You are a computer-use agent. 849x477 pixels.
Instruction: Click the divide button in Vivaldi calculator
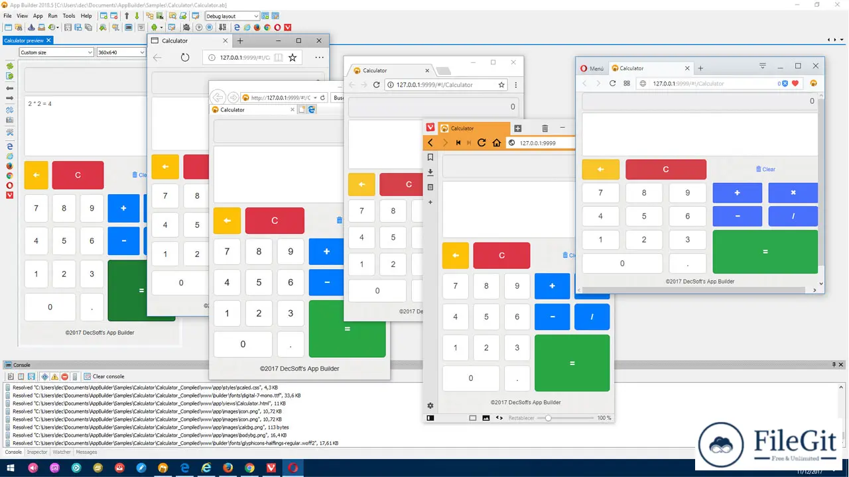pyautogui.click(x=592, y=317)
